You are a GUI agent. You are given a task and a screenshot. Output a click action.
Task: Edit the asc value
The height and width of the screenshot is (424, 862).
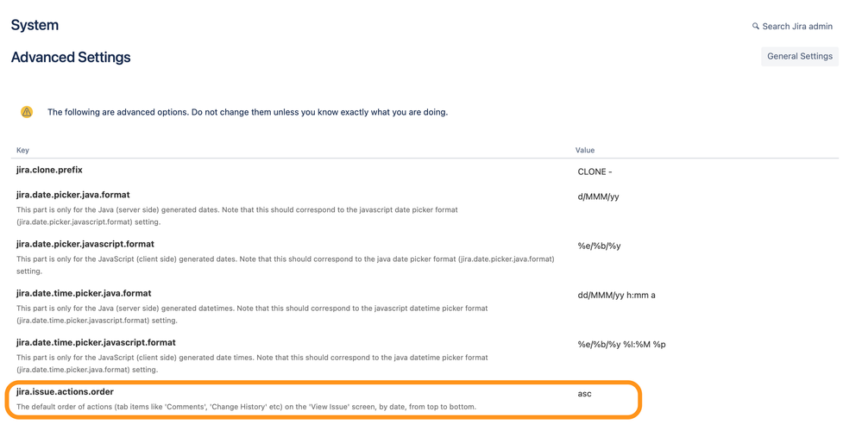click(x=584, y=394)
